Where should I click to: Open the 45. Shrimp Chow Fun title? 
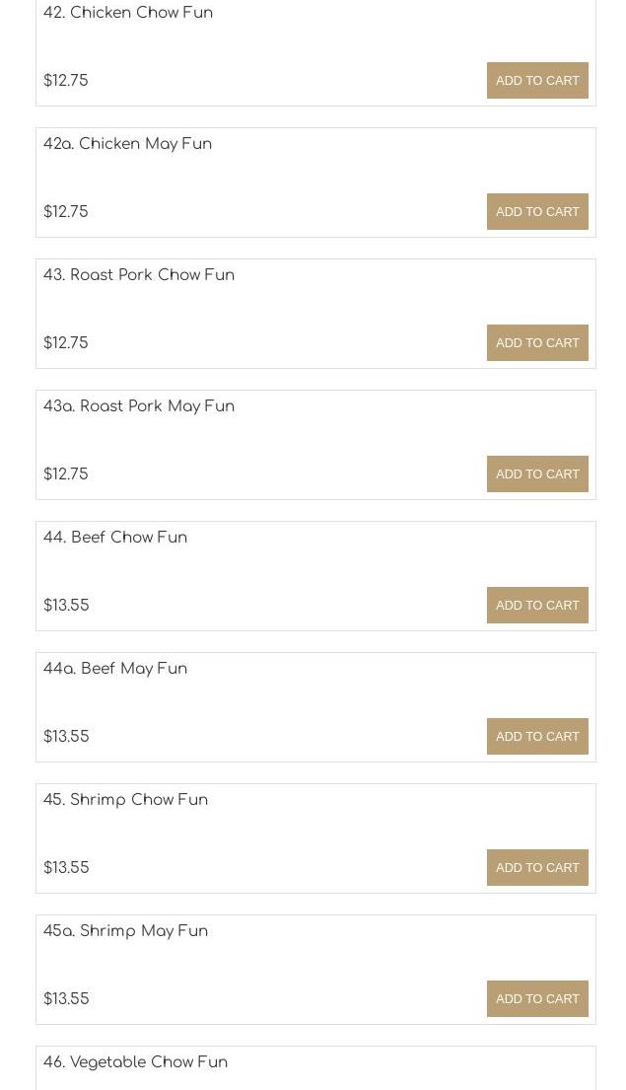point(125,800)
